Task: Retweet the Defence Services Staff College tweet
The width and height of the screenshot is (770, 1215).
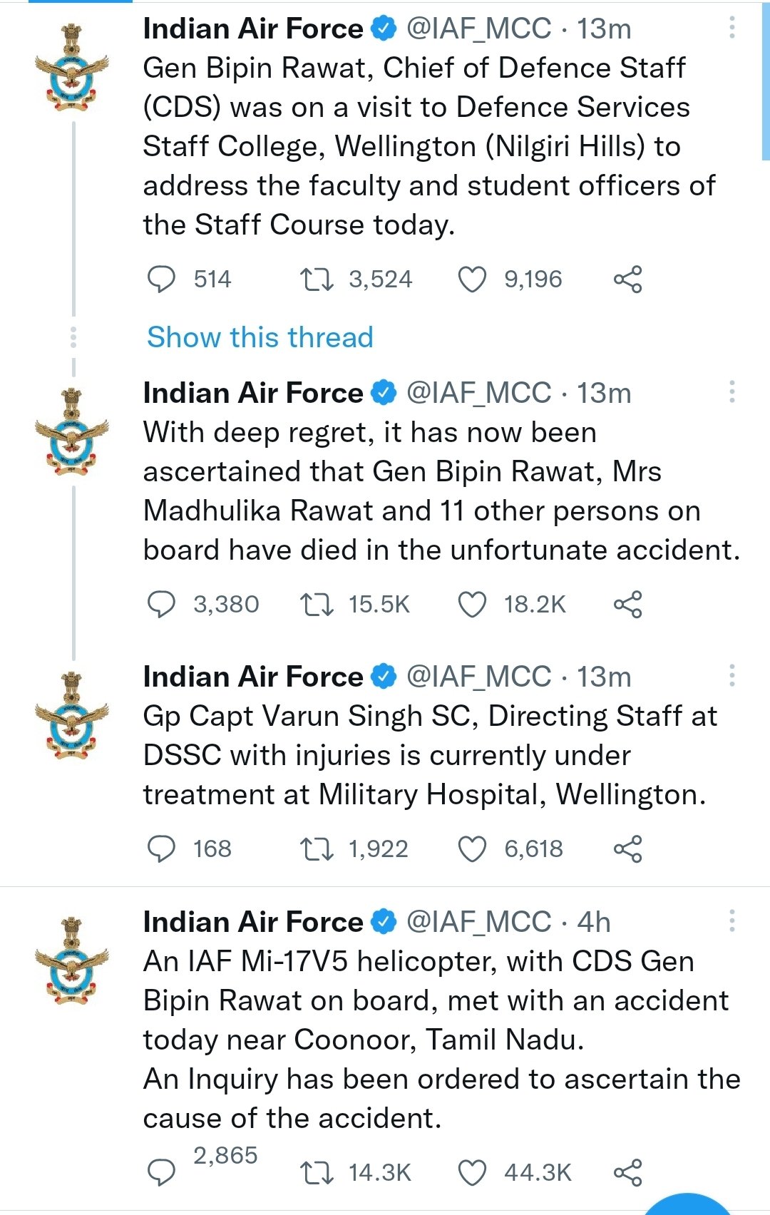Action: tap(317, 280)
